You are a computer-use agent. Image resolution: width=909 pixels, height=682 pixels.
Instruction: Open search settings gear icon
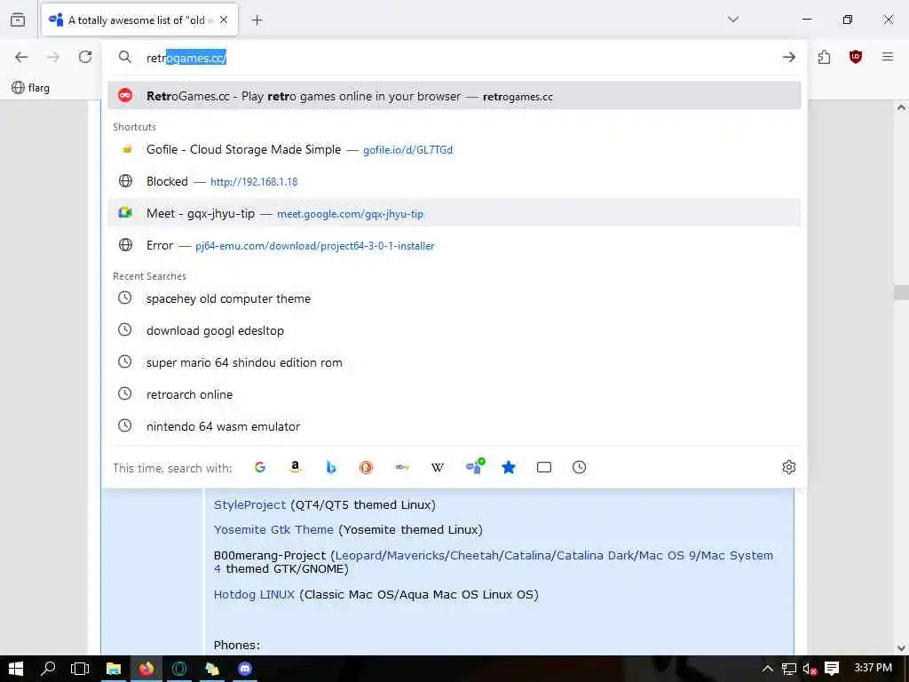[x=788, y=467]
